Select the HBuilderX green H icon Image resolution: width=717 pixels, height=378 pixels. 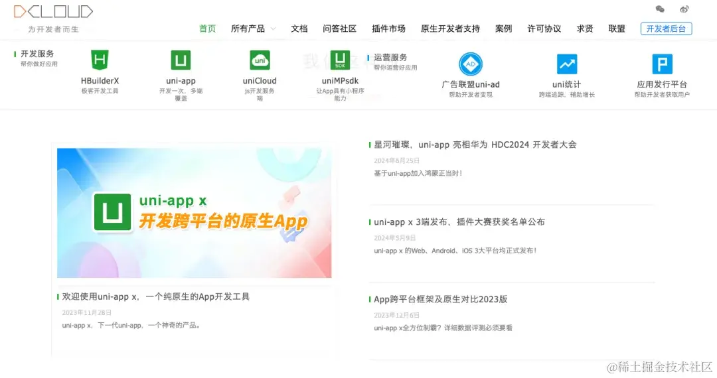click(100, 60)
